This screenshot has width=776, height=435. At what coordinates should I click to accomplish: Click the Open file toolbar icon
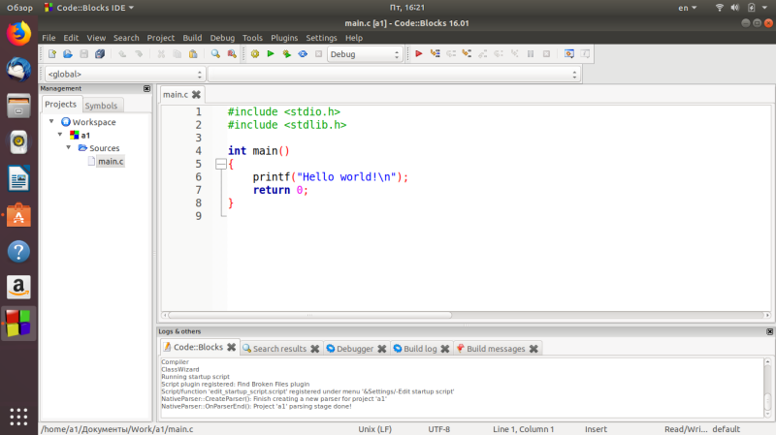68,54
